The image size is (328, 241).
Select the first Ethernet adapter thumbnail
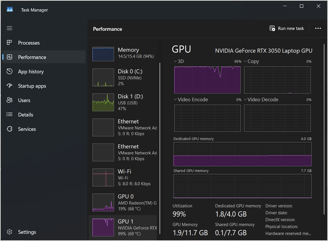coord(103,127)
